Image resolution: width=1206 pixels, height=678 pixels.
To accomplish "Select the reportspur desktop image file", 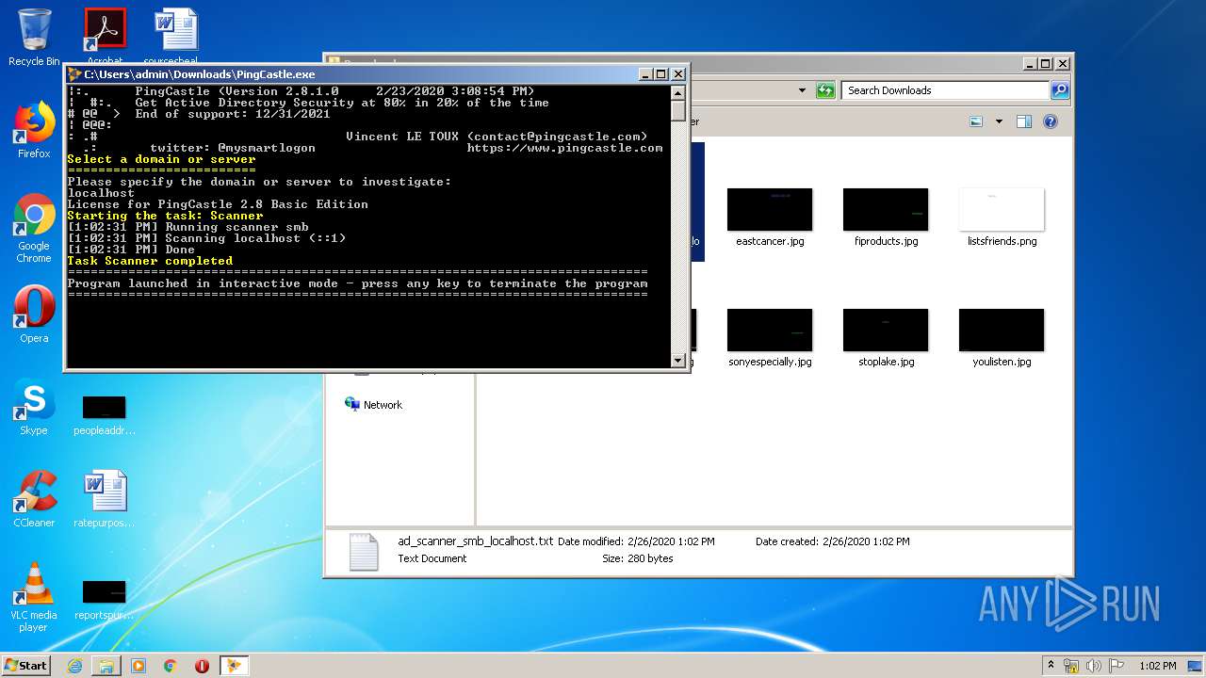I will tap(105, 600).
